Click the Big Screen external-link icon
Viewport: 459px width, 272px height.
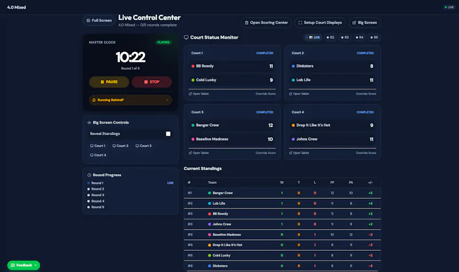354,22
